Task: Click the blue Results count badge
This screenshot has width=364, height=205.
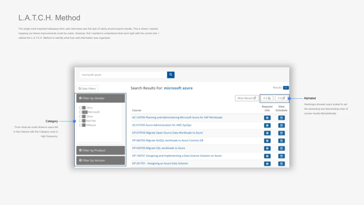Action: tap(286, 88)
